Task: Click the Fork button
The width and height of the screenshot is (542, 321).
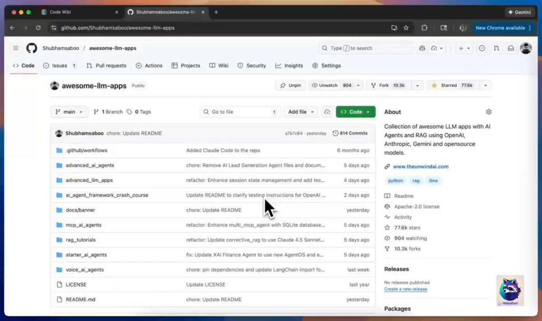Action: click(x=388, y=85)
